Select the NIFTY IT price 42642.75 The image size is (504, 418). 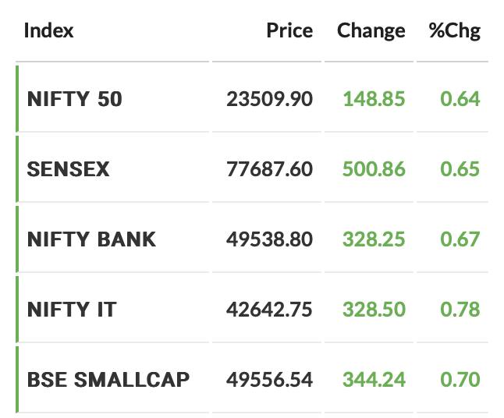coord(269,310)
